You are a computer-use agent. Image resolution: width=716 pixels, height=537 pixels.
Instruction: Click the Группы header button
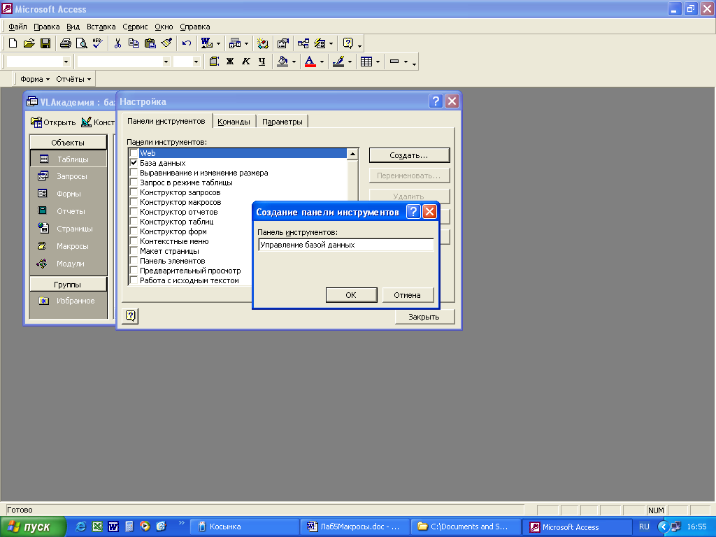(x=68, y=285)
